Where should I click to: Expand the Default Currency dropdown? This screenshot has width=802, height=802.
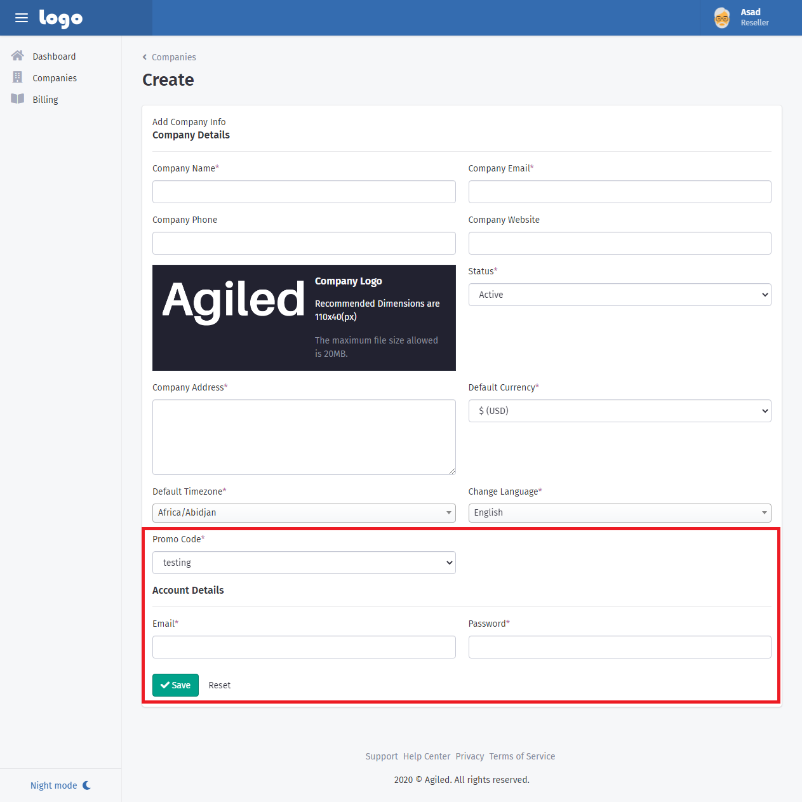tap(619, 411)
